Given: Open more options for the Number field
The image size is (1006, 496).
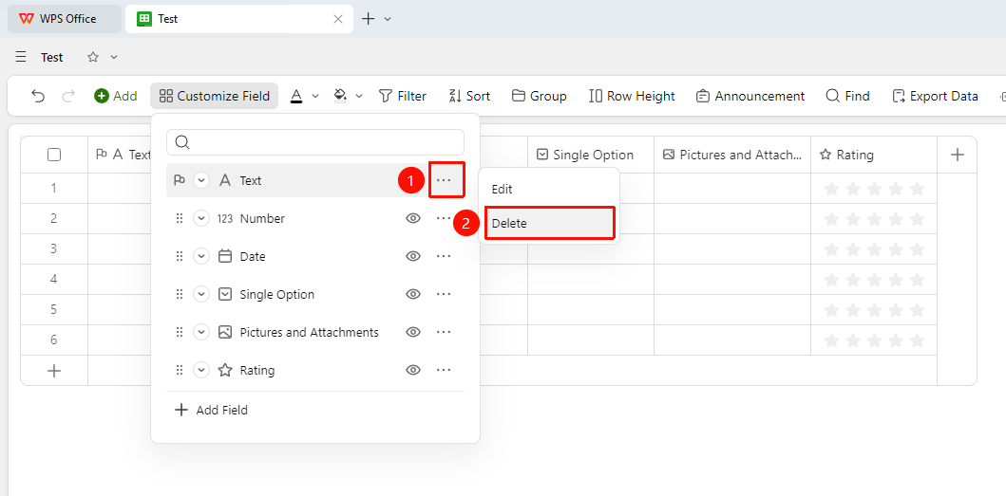Looking at the screenshot, I should [x=444, y=218].
